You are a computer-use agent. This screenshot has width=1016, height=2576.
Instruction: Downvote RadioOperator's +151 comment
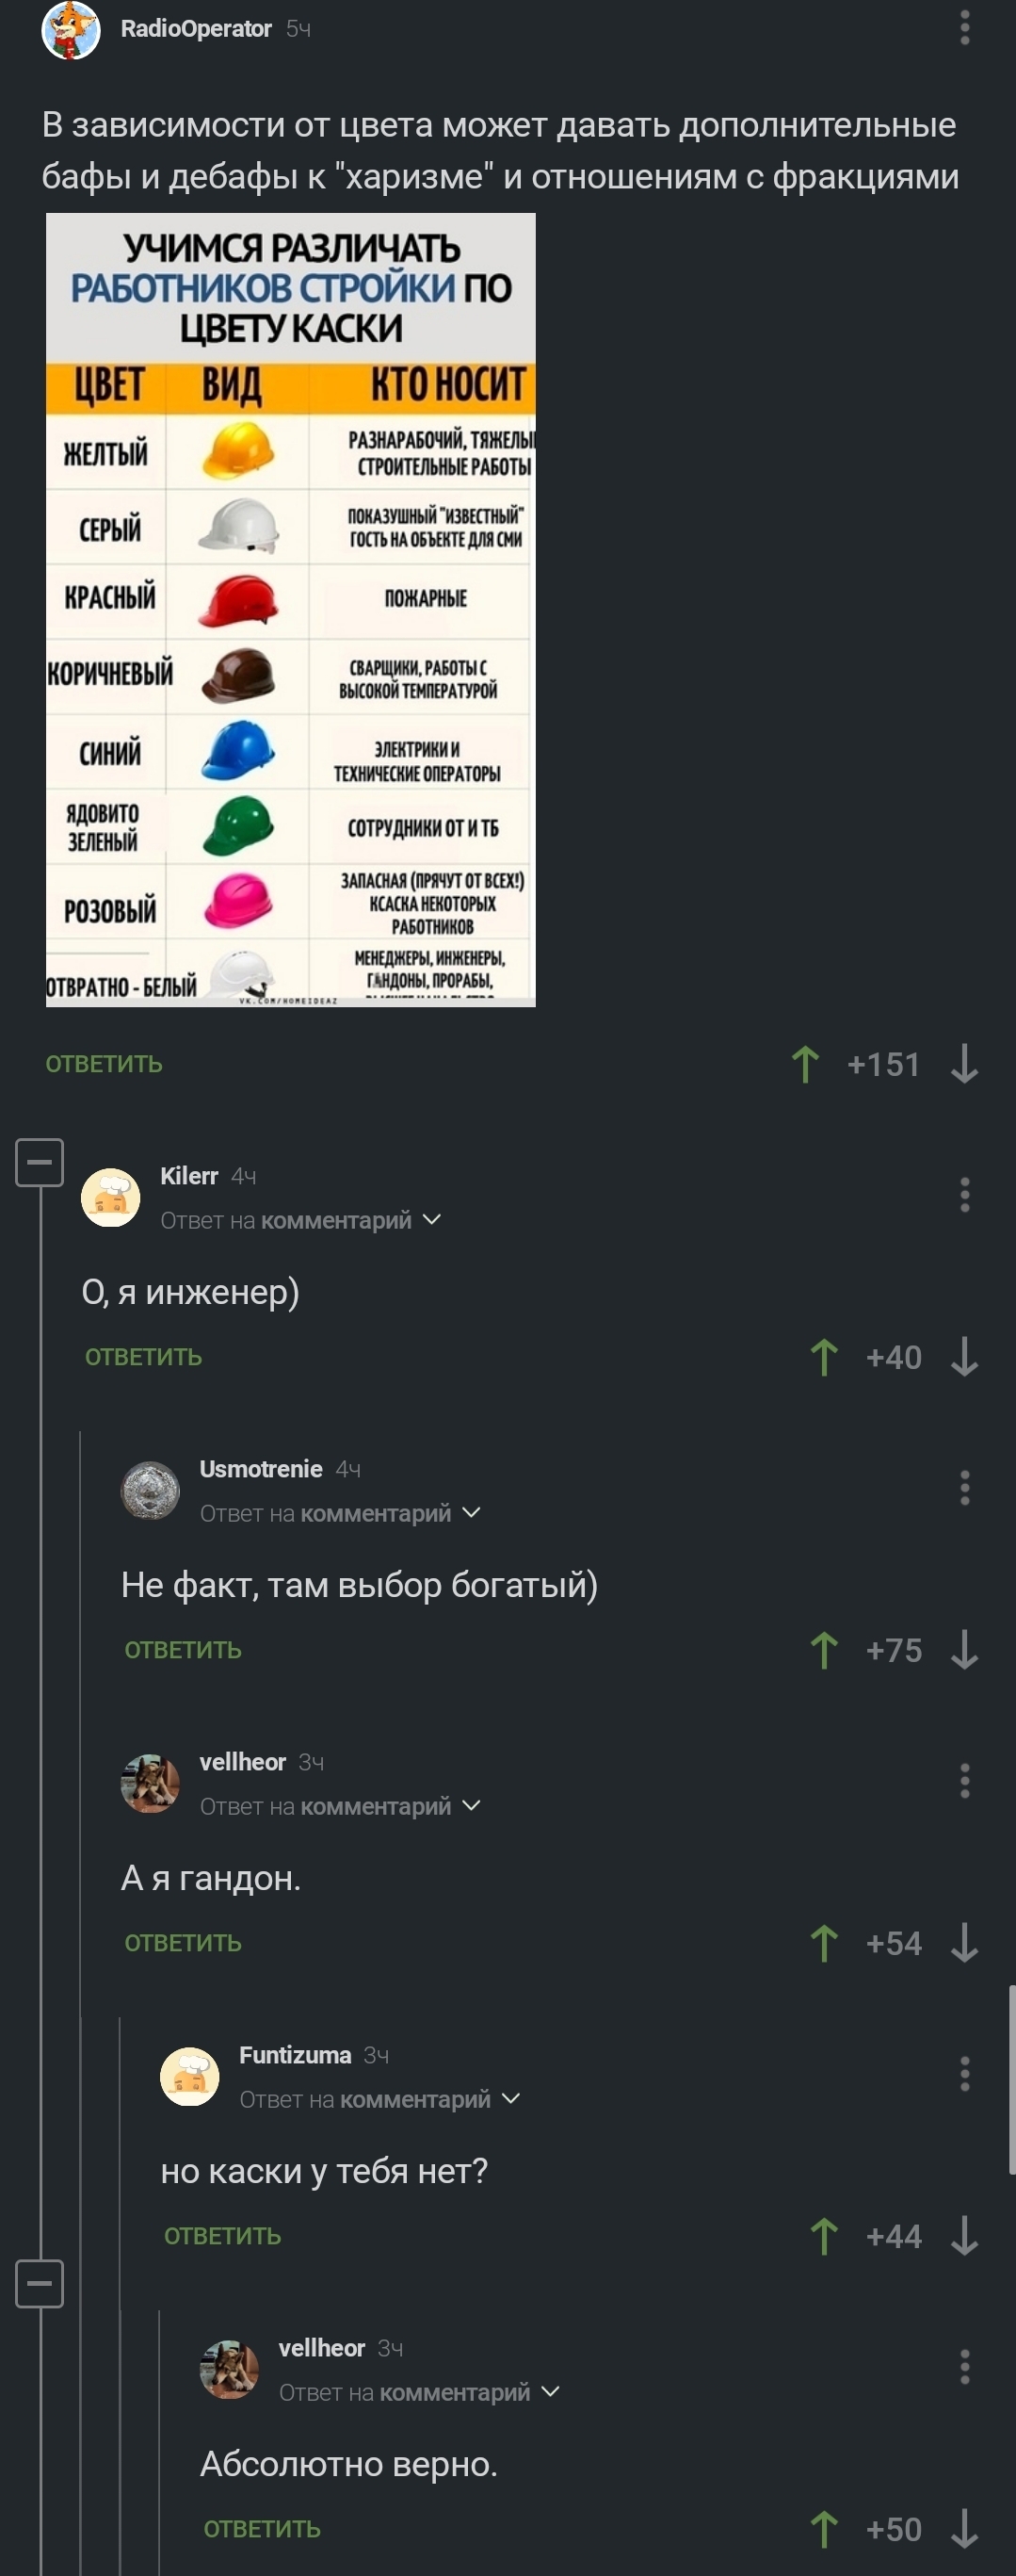(x=964, y=1064)
